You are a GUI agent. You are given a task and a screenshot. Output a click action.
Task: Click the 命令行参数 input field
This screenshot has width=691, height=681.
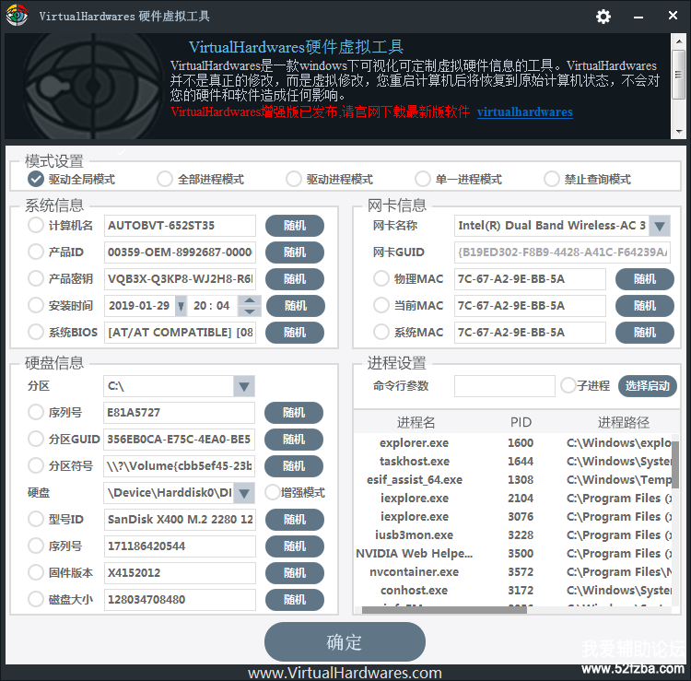tap(505, 386)
